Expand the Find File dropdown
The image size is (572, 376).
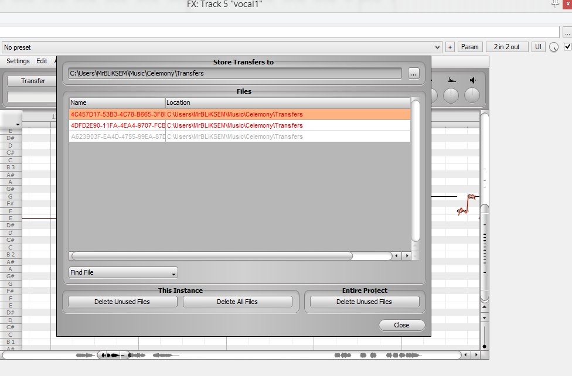point(123,272)
